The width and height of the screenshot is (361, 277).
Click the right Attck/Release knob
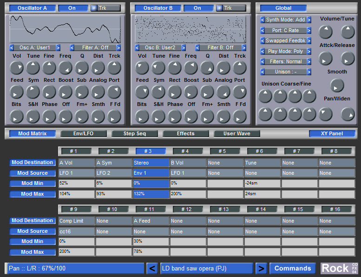coord(348,59)
